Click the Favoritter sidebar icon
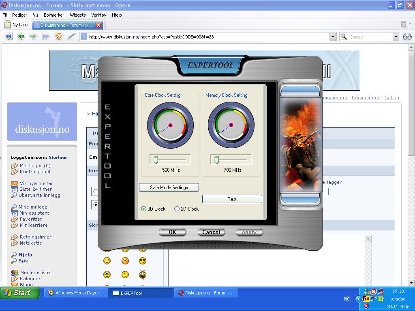Image resolution: width=415 pixels, height=311 pixels. click(x=14, y=219)
